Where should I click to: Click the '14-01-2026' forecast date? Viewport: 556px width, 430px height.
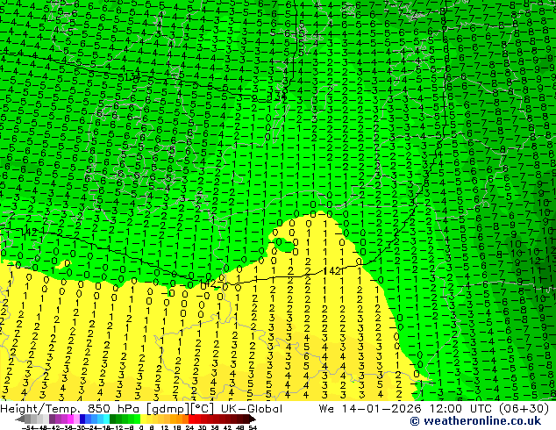point(381,409)
